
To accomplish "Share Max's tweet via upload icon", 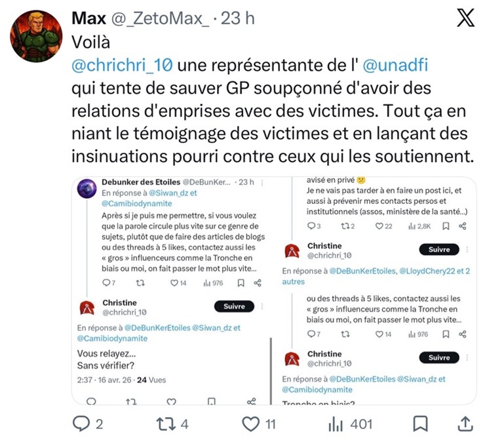I will coord(465,424).
